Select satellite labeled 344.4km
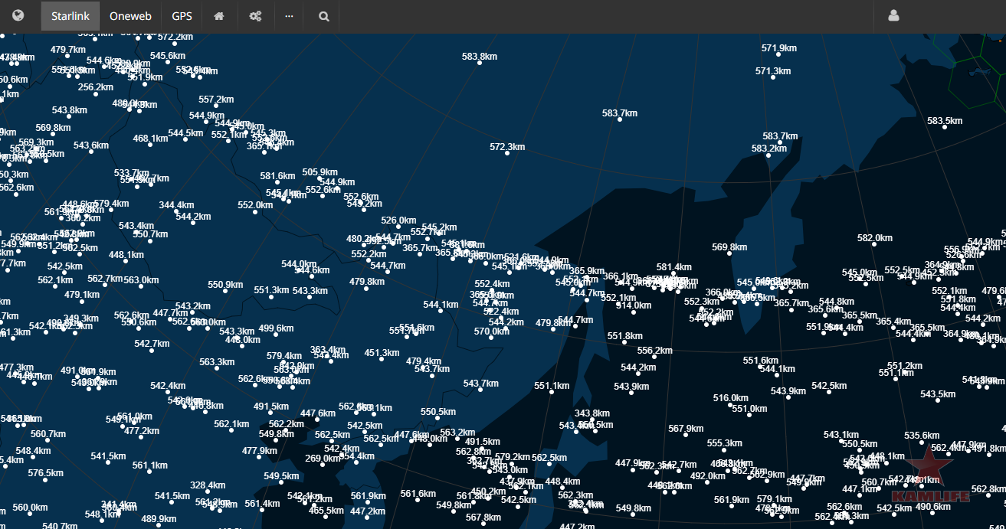This screenshot has width=1006, height=529. pos(177,205)
